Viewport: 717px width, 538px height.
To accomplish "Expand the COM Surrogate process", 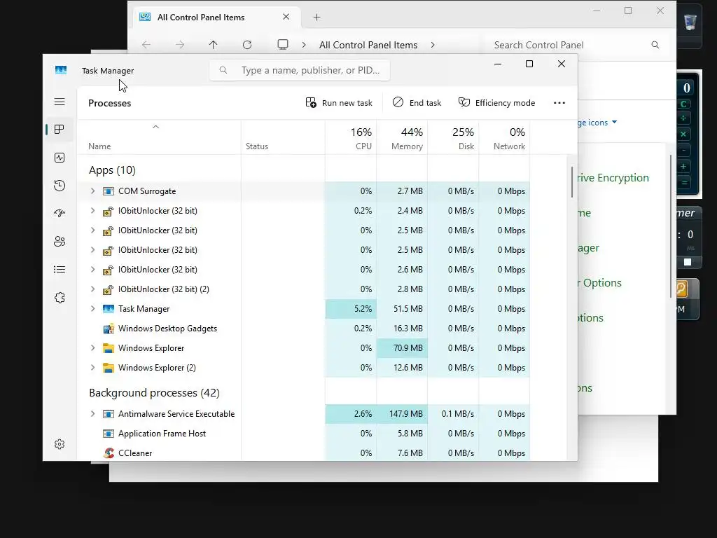I will tap(93, 191).
